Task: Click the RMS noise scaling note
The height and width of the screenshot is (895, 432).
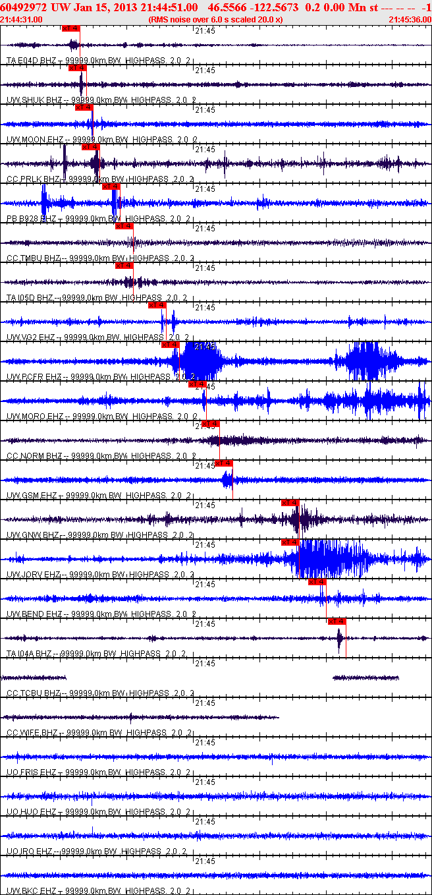Action: [216, 20]
